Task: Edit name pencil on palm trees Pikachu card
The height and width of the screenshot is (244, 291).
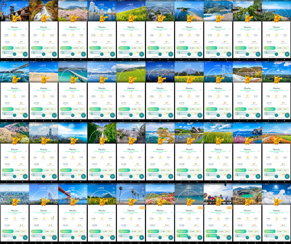Action: click(136, 211)
